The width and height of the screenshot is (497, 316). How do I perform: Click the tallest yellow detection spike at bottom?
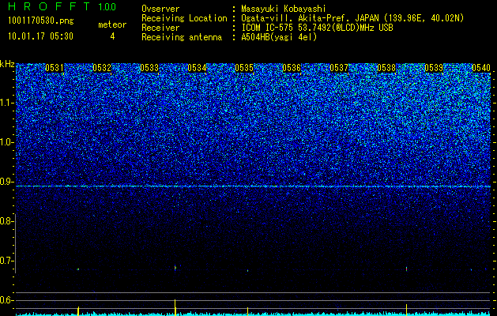click(x=175, y=307)
